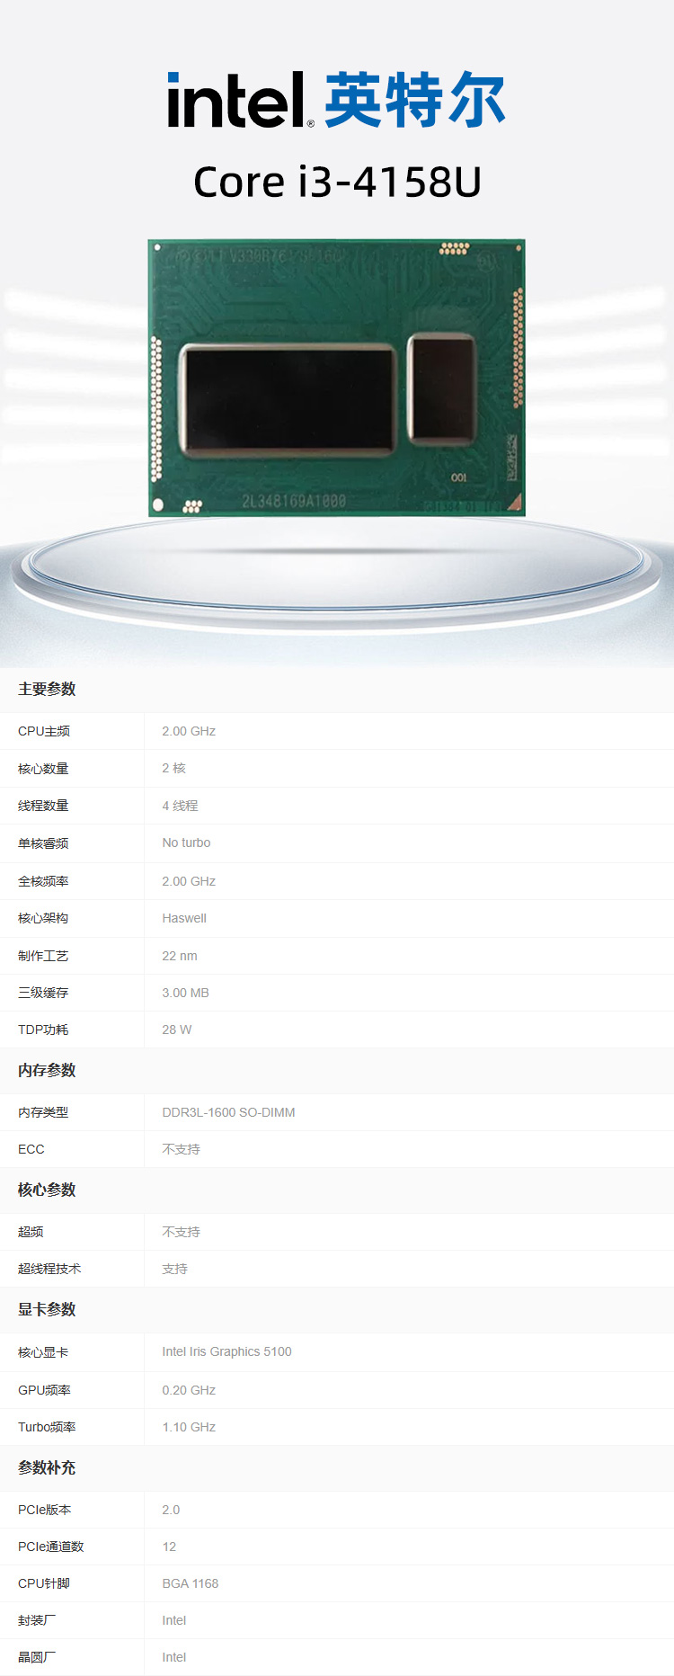
Task: Click the '内存类型' row label
Action: coord(43,1112)
